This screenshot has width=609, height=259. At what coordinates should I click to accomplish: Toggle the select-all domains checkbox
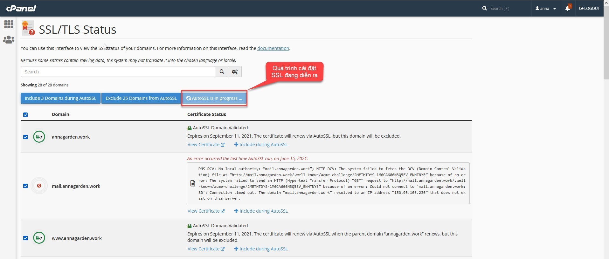point(25,115)
